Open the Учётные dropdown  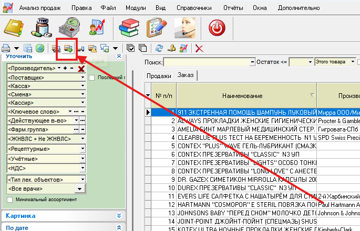(83, 158)
